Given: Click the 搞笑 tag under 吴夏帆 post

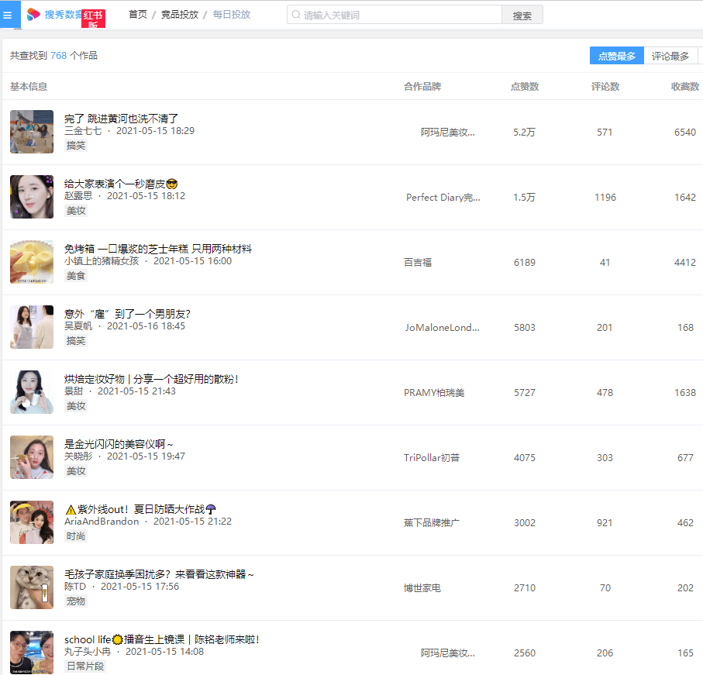Looking at the screenshot, I should coord(76,341).
